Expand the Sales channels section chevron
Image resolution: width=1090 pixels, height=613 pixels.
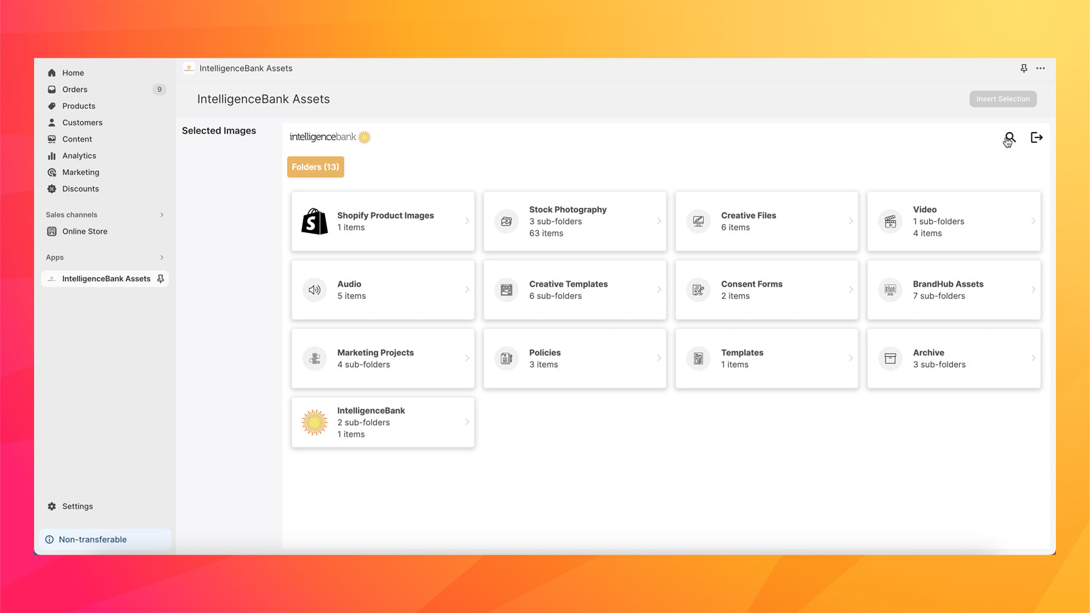(161, 215)
